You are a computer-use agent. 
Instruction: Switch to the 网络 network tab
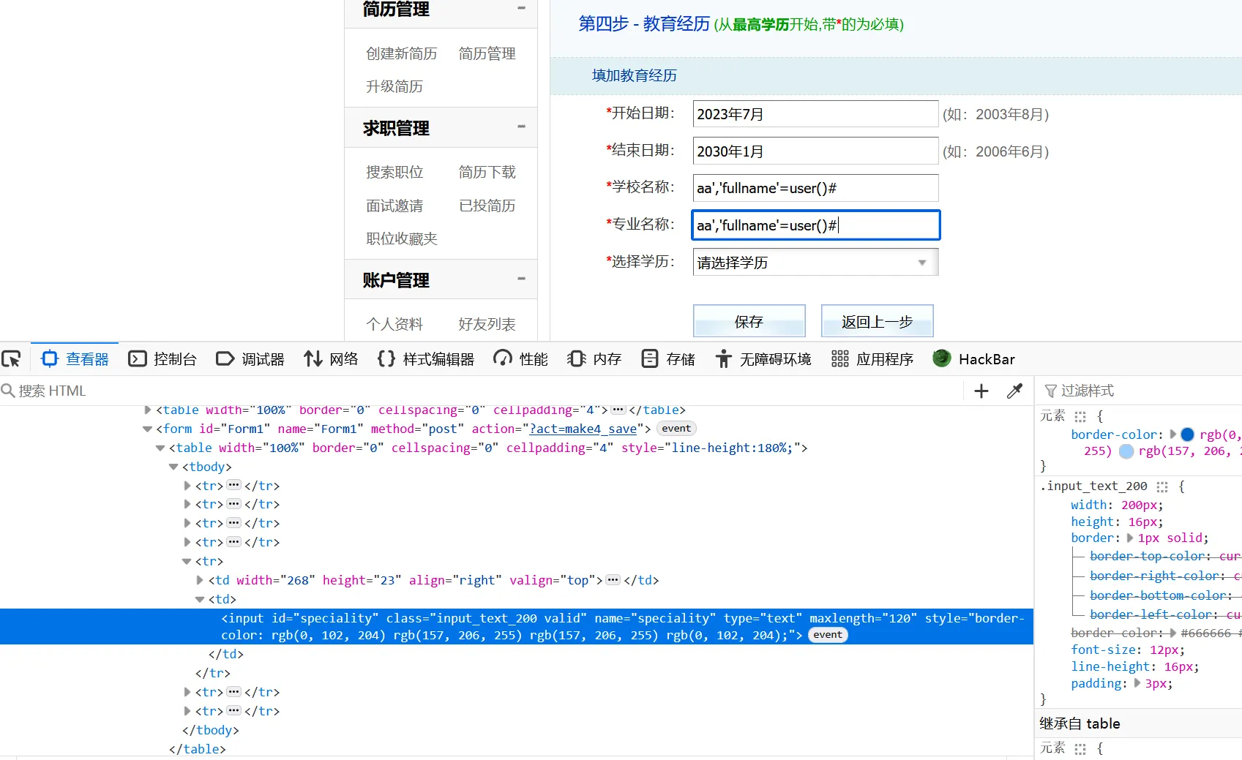click(331, 359)
